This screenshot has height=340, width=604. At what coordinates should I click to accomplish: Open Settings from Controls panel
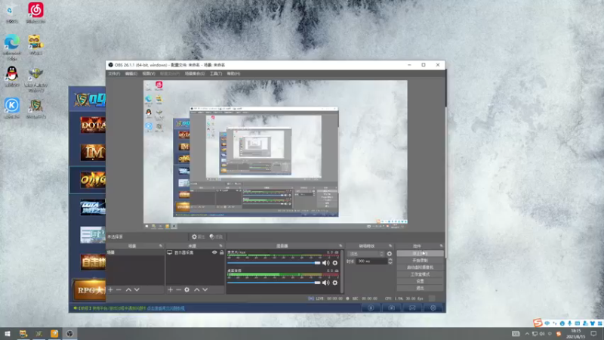[x=420, y=281]
